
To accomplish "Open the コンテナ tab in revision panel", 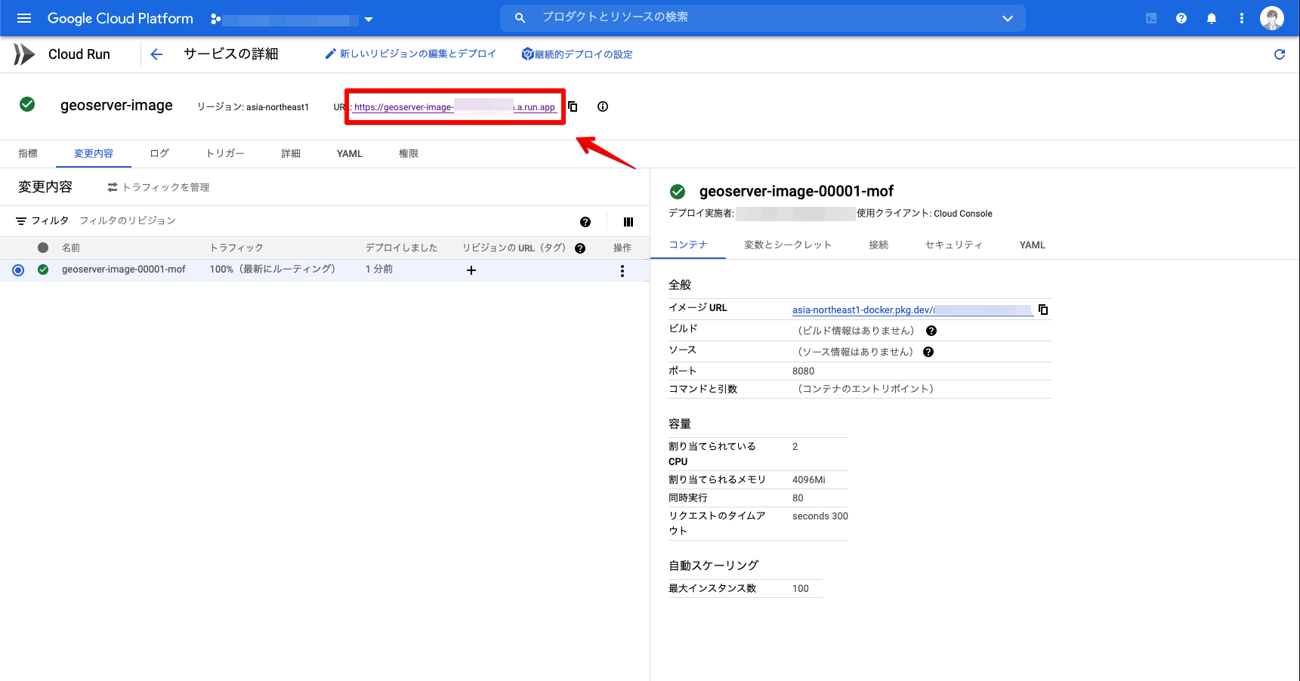I will pos(688,245).
